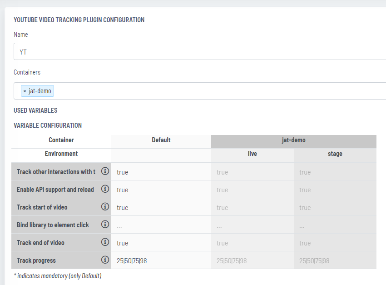Click stage value for Track end of video
Viewport: 386px width, 285px height.
[335, 243]
